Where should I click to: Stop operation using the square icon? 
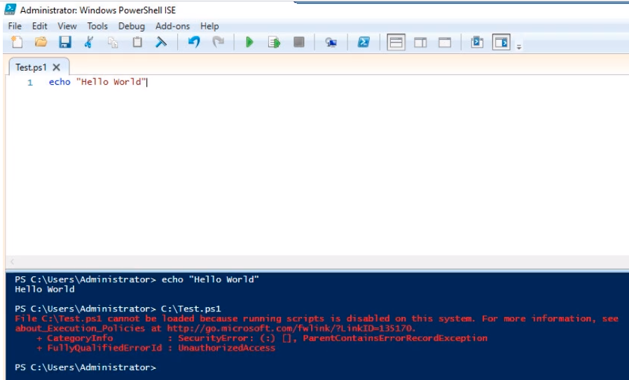[299, 43]
